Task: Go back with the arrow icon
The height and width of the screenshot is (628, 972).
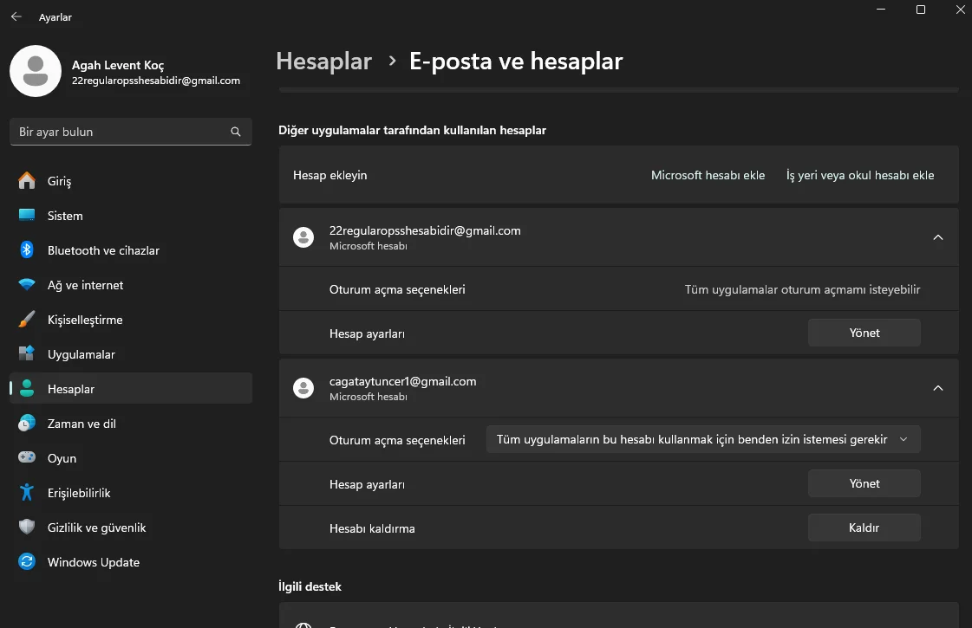Action: (x=16, y=16)
